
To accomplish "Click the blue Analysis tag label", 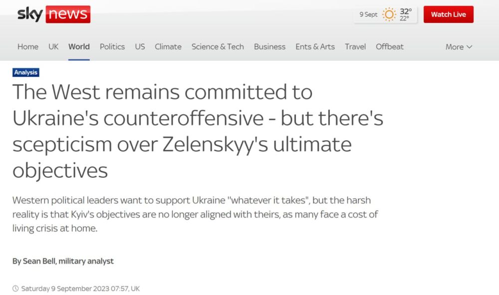I will coord(26,72).
